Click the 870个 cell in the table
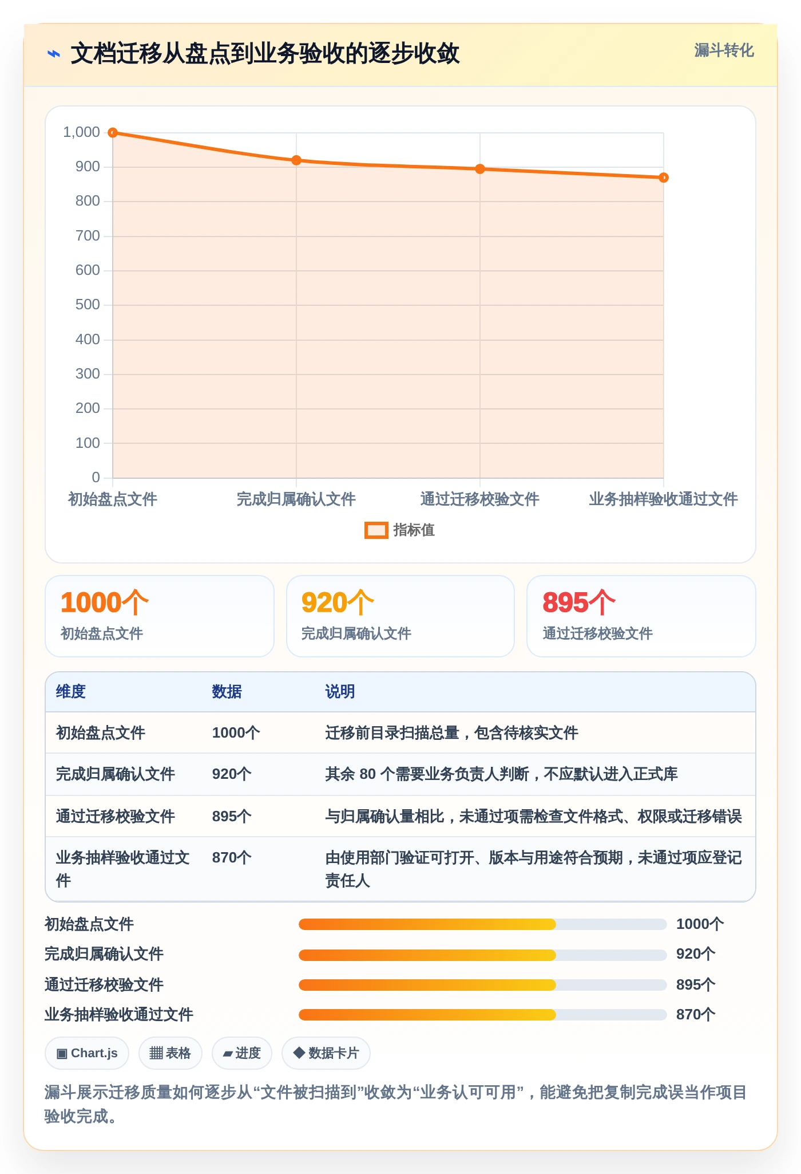The width and height of the screenshot is (801, 1174). point(232,858)
